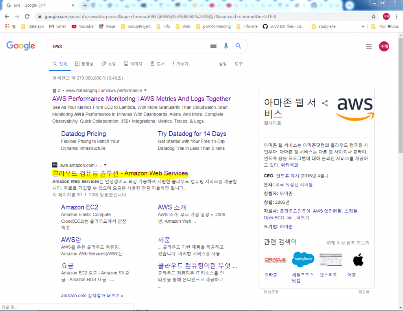Click the Apple logo related search
Screen dimensions: 403x311
coord(358,259)
